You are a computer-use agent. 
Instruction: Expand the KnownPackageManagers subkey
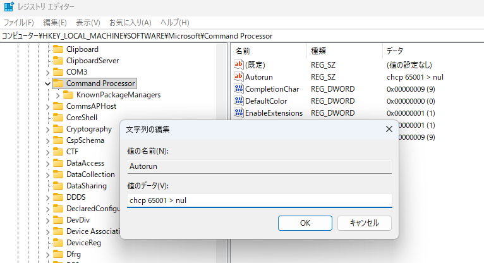[58, 95]
